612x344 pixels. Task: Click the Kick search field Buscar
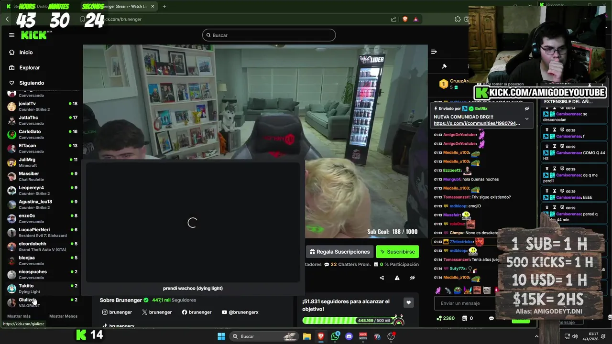click(269, 35)
